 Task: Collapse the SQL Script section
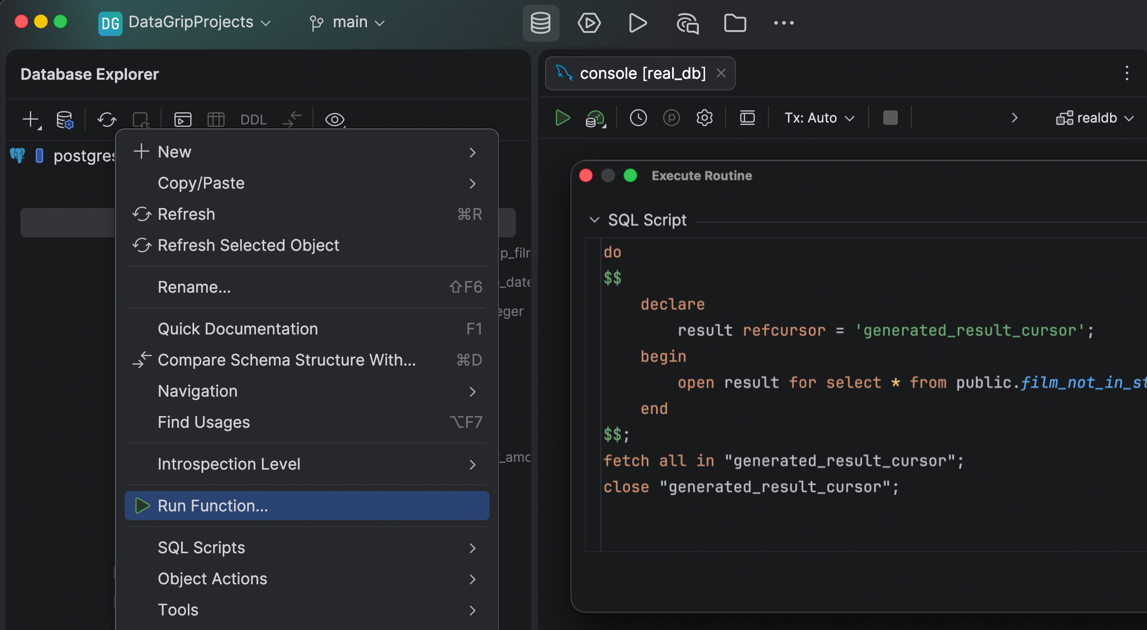pos(594,220)
